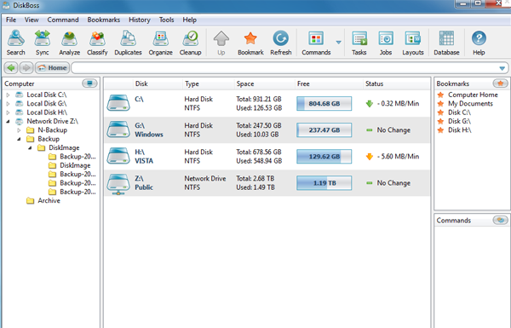This screenshot has width=511, height=328.
Task: Toggle the Bookmarks panel star button
Action: (x=500, y=83)
